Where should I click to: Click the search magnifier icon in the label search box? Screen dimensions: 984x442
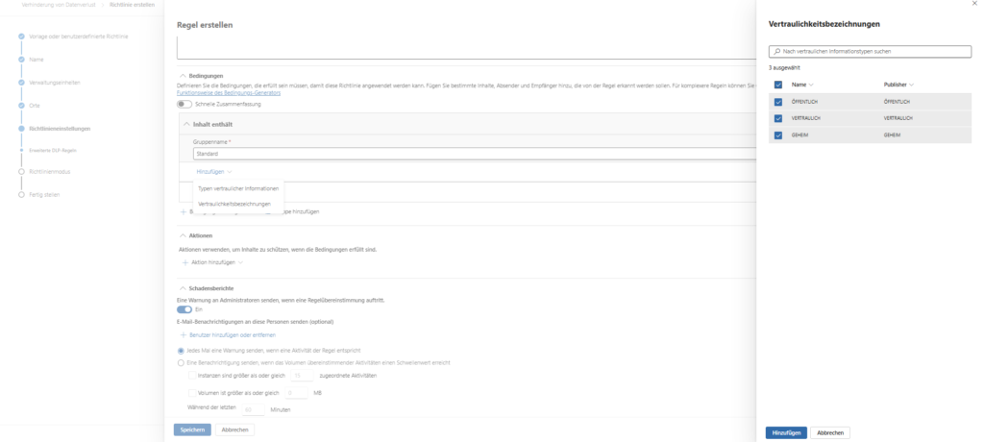click(x=775, y=50)
